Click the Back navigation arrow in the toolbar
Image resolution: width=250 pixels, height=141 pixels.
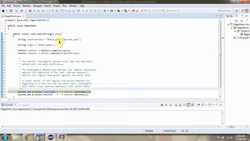(168, 11)
